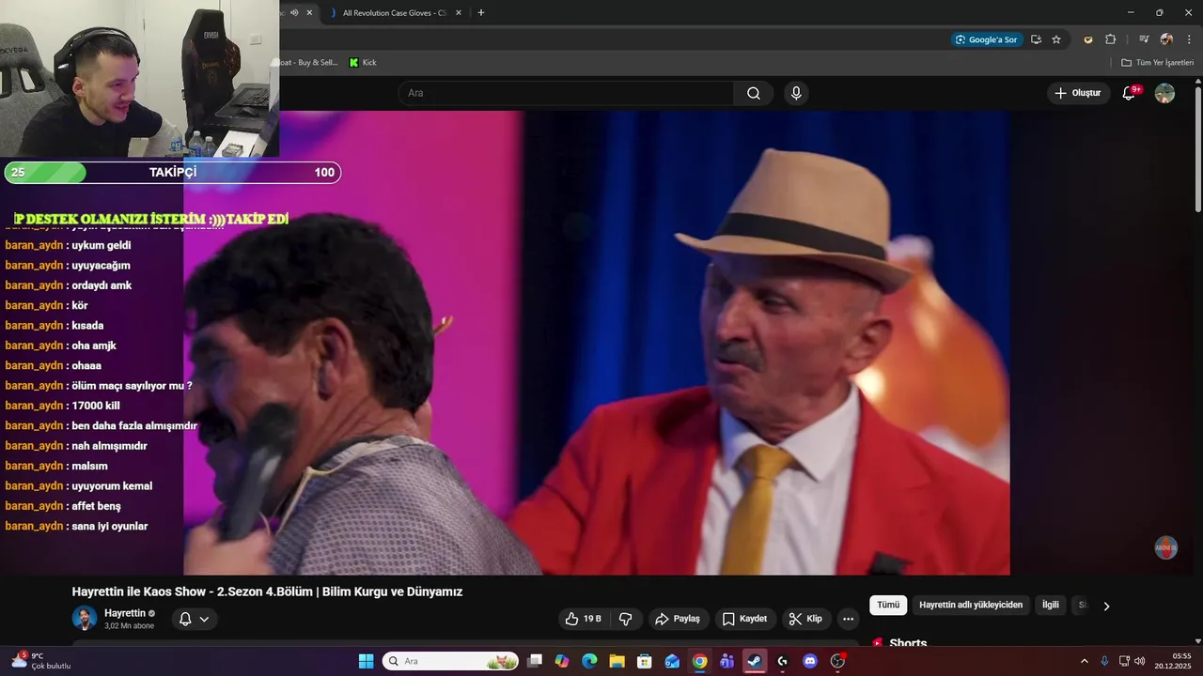This screenshot has width=1203, height=676.
Task: Open the Chrome extensions puzzle icon
Action: 1111,39
